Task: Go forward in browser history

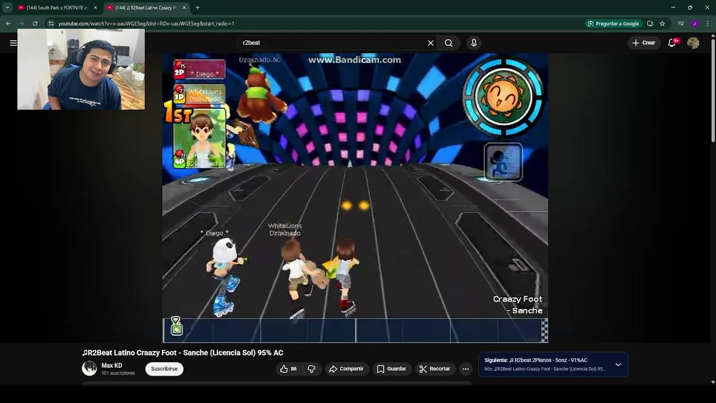Action: tap(21, 24)
